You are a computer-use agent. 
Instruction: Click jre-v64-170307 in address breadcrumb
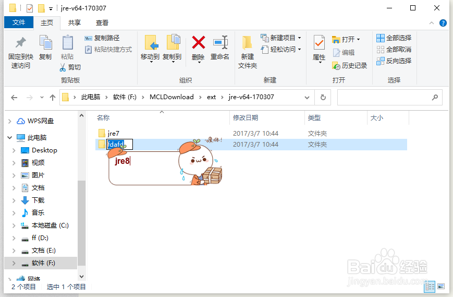(251, 97)
